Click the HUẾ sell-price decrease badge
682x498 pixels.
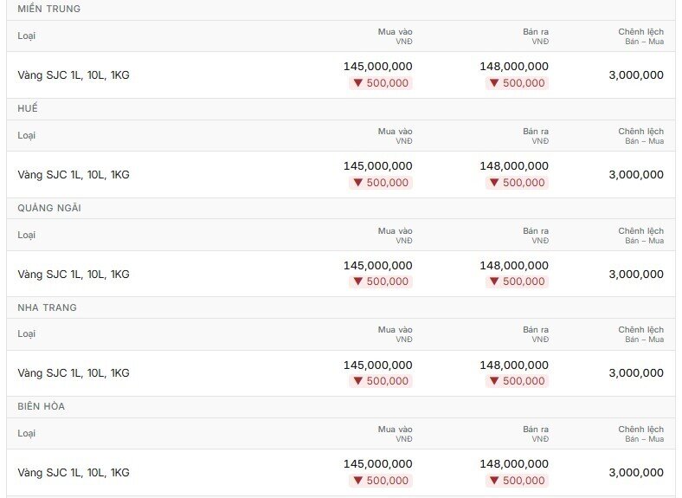coord(517,183)
